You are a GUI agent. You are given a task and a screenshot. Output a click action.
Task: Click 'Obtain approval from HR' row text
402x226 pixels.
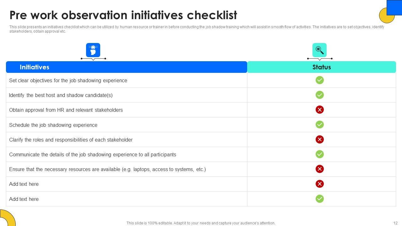66,110
